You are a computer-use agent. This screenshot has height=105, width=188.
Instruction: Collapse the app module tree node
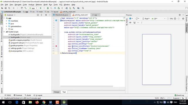point(4,18)
